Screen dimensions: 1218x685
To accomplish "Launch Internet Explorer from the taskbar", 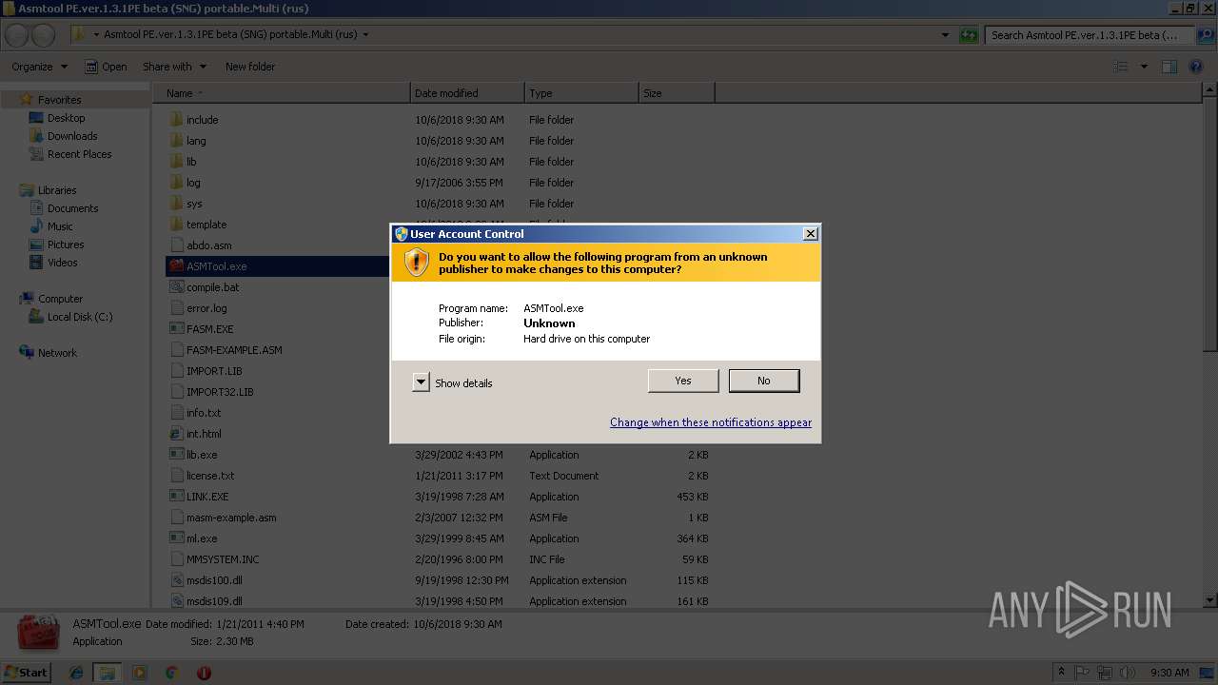I will pyautogui.click(x=76, y=673).
